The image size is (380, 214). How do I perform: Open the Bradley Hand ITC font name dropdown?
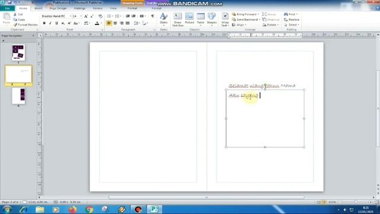pos(70,16)
